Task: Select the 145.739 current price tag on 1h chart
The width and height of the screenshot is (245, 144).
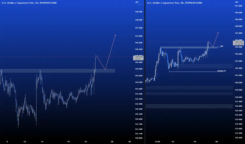Action: [138, 58]
